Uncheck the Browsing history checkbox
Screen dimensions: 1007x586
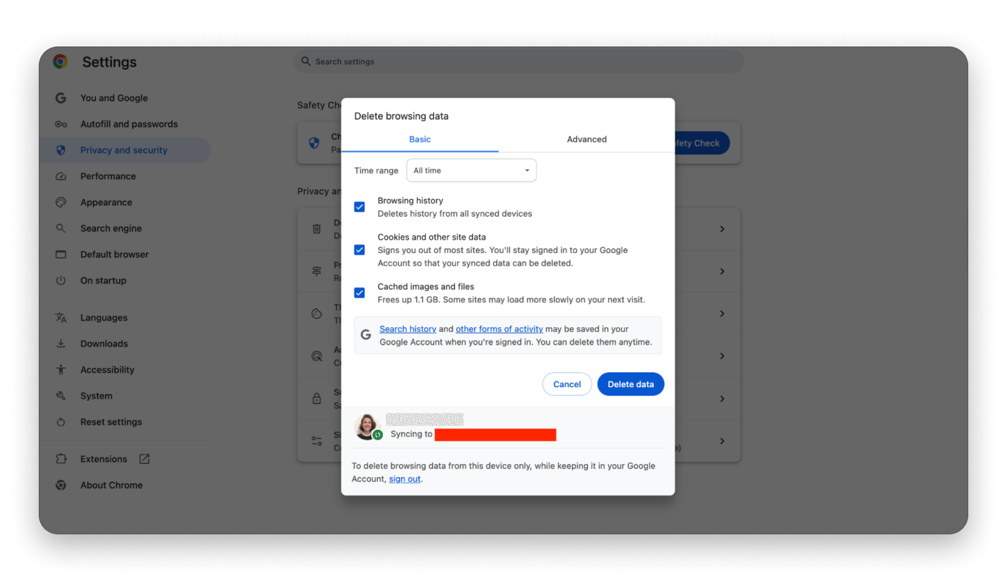pyautogui.click(x=360, y=207)
